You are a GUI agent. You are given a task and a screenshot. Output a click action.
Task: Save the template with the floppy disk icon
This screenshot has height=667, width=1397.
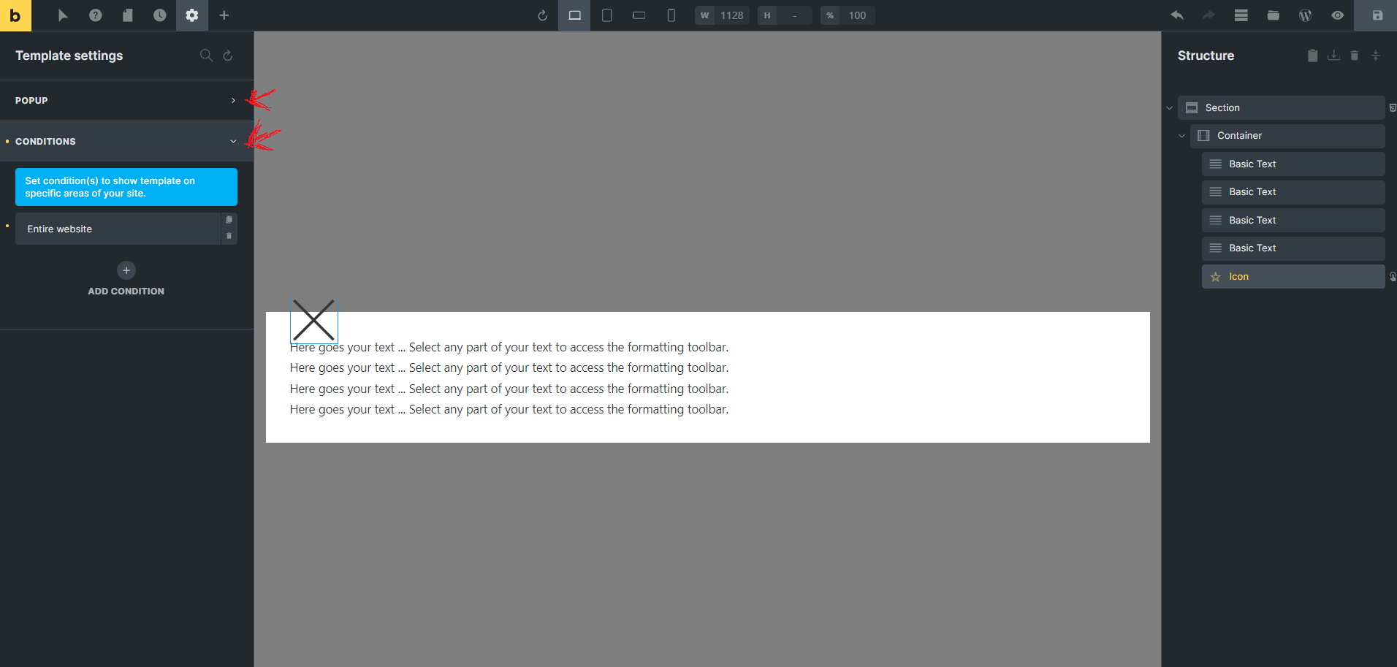pyautogui.click(x=1377, y=15)
